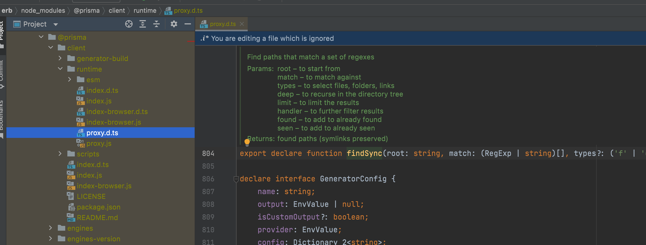Select index.d.ts under client folder
Image resolution: width=646 pixels, height=245 pixels.
pyautogui.click(x=93, y=165)
